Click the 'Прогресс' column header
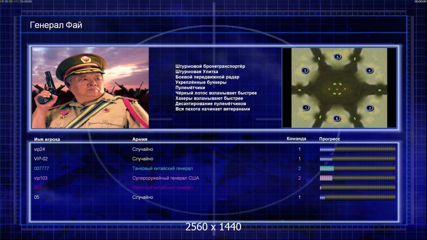 click(330, 139)
